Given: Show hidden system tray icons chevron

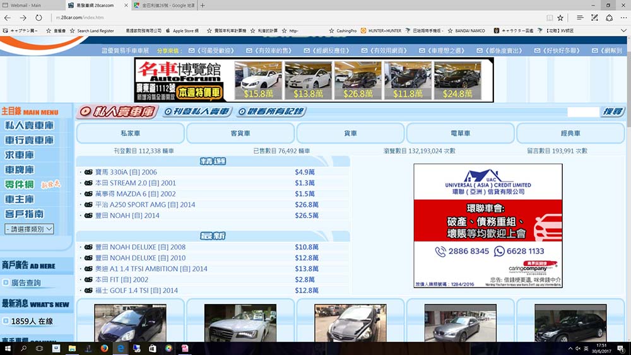Looking at the screenshot, I should [571, 348].
